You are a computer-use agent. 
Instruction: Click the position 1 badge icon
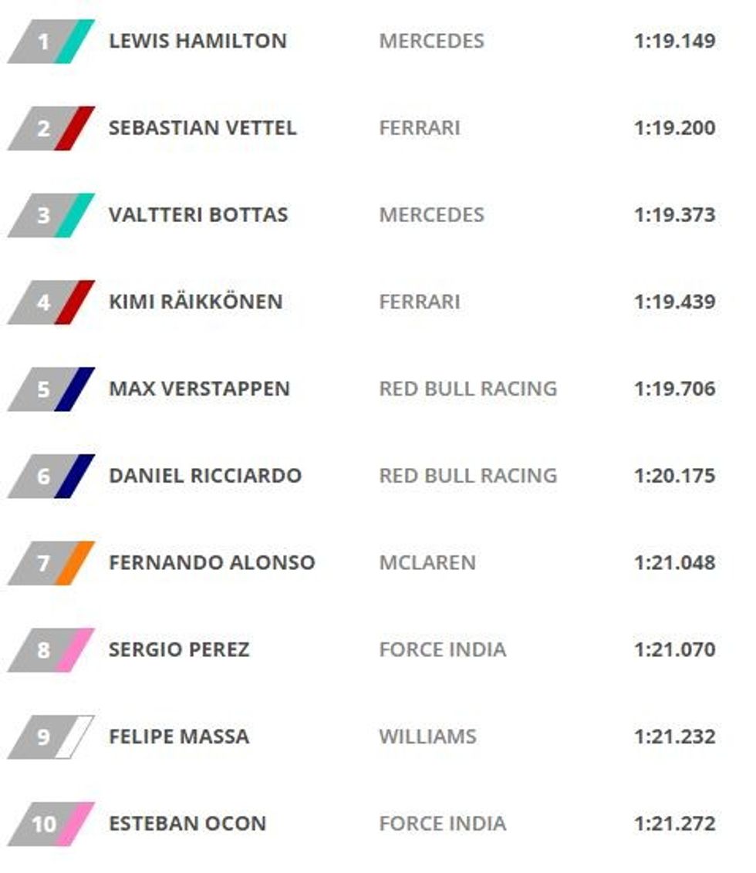50,41
